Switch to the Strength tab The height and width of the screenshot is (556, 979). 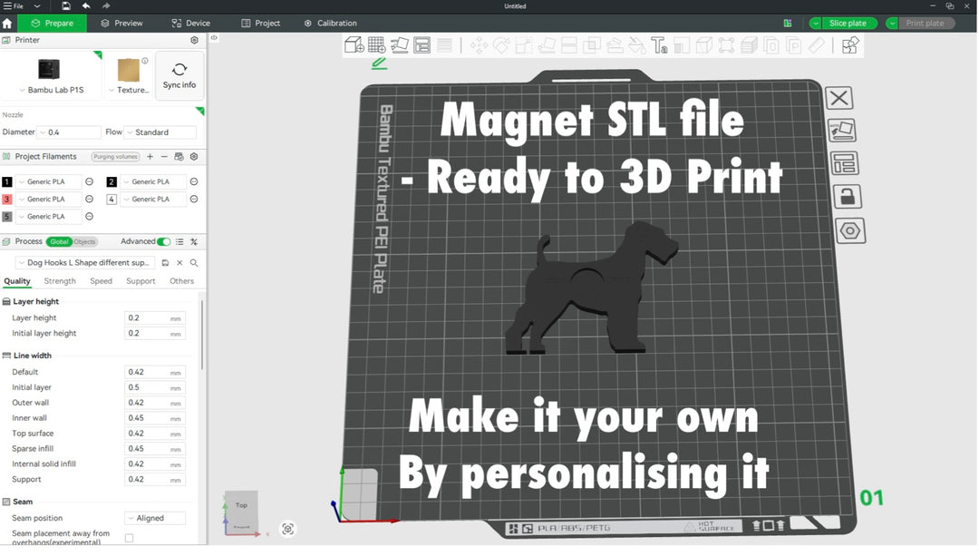pos(60,281)
